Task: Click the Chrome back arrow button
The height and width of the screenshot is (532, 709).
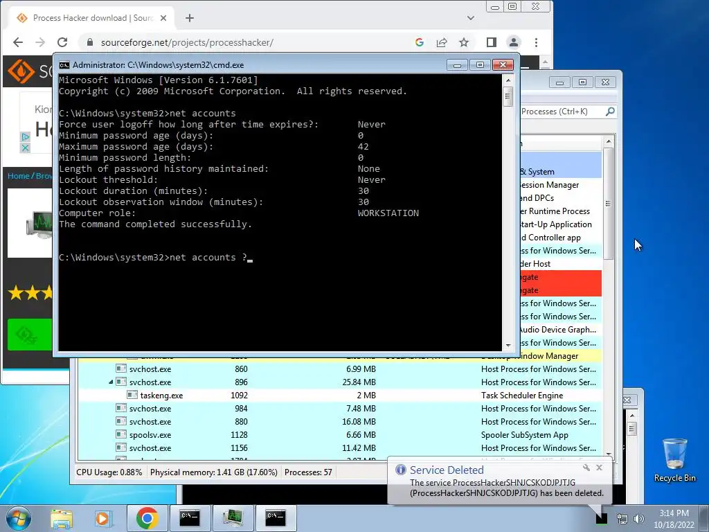Action: coord(17,42)
